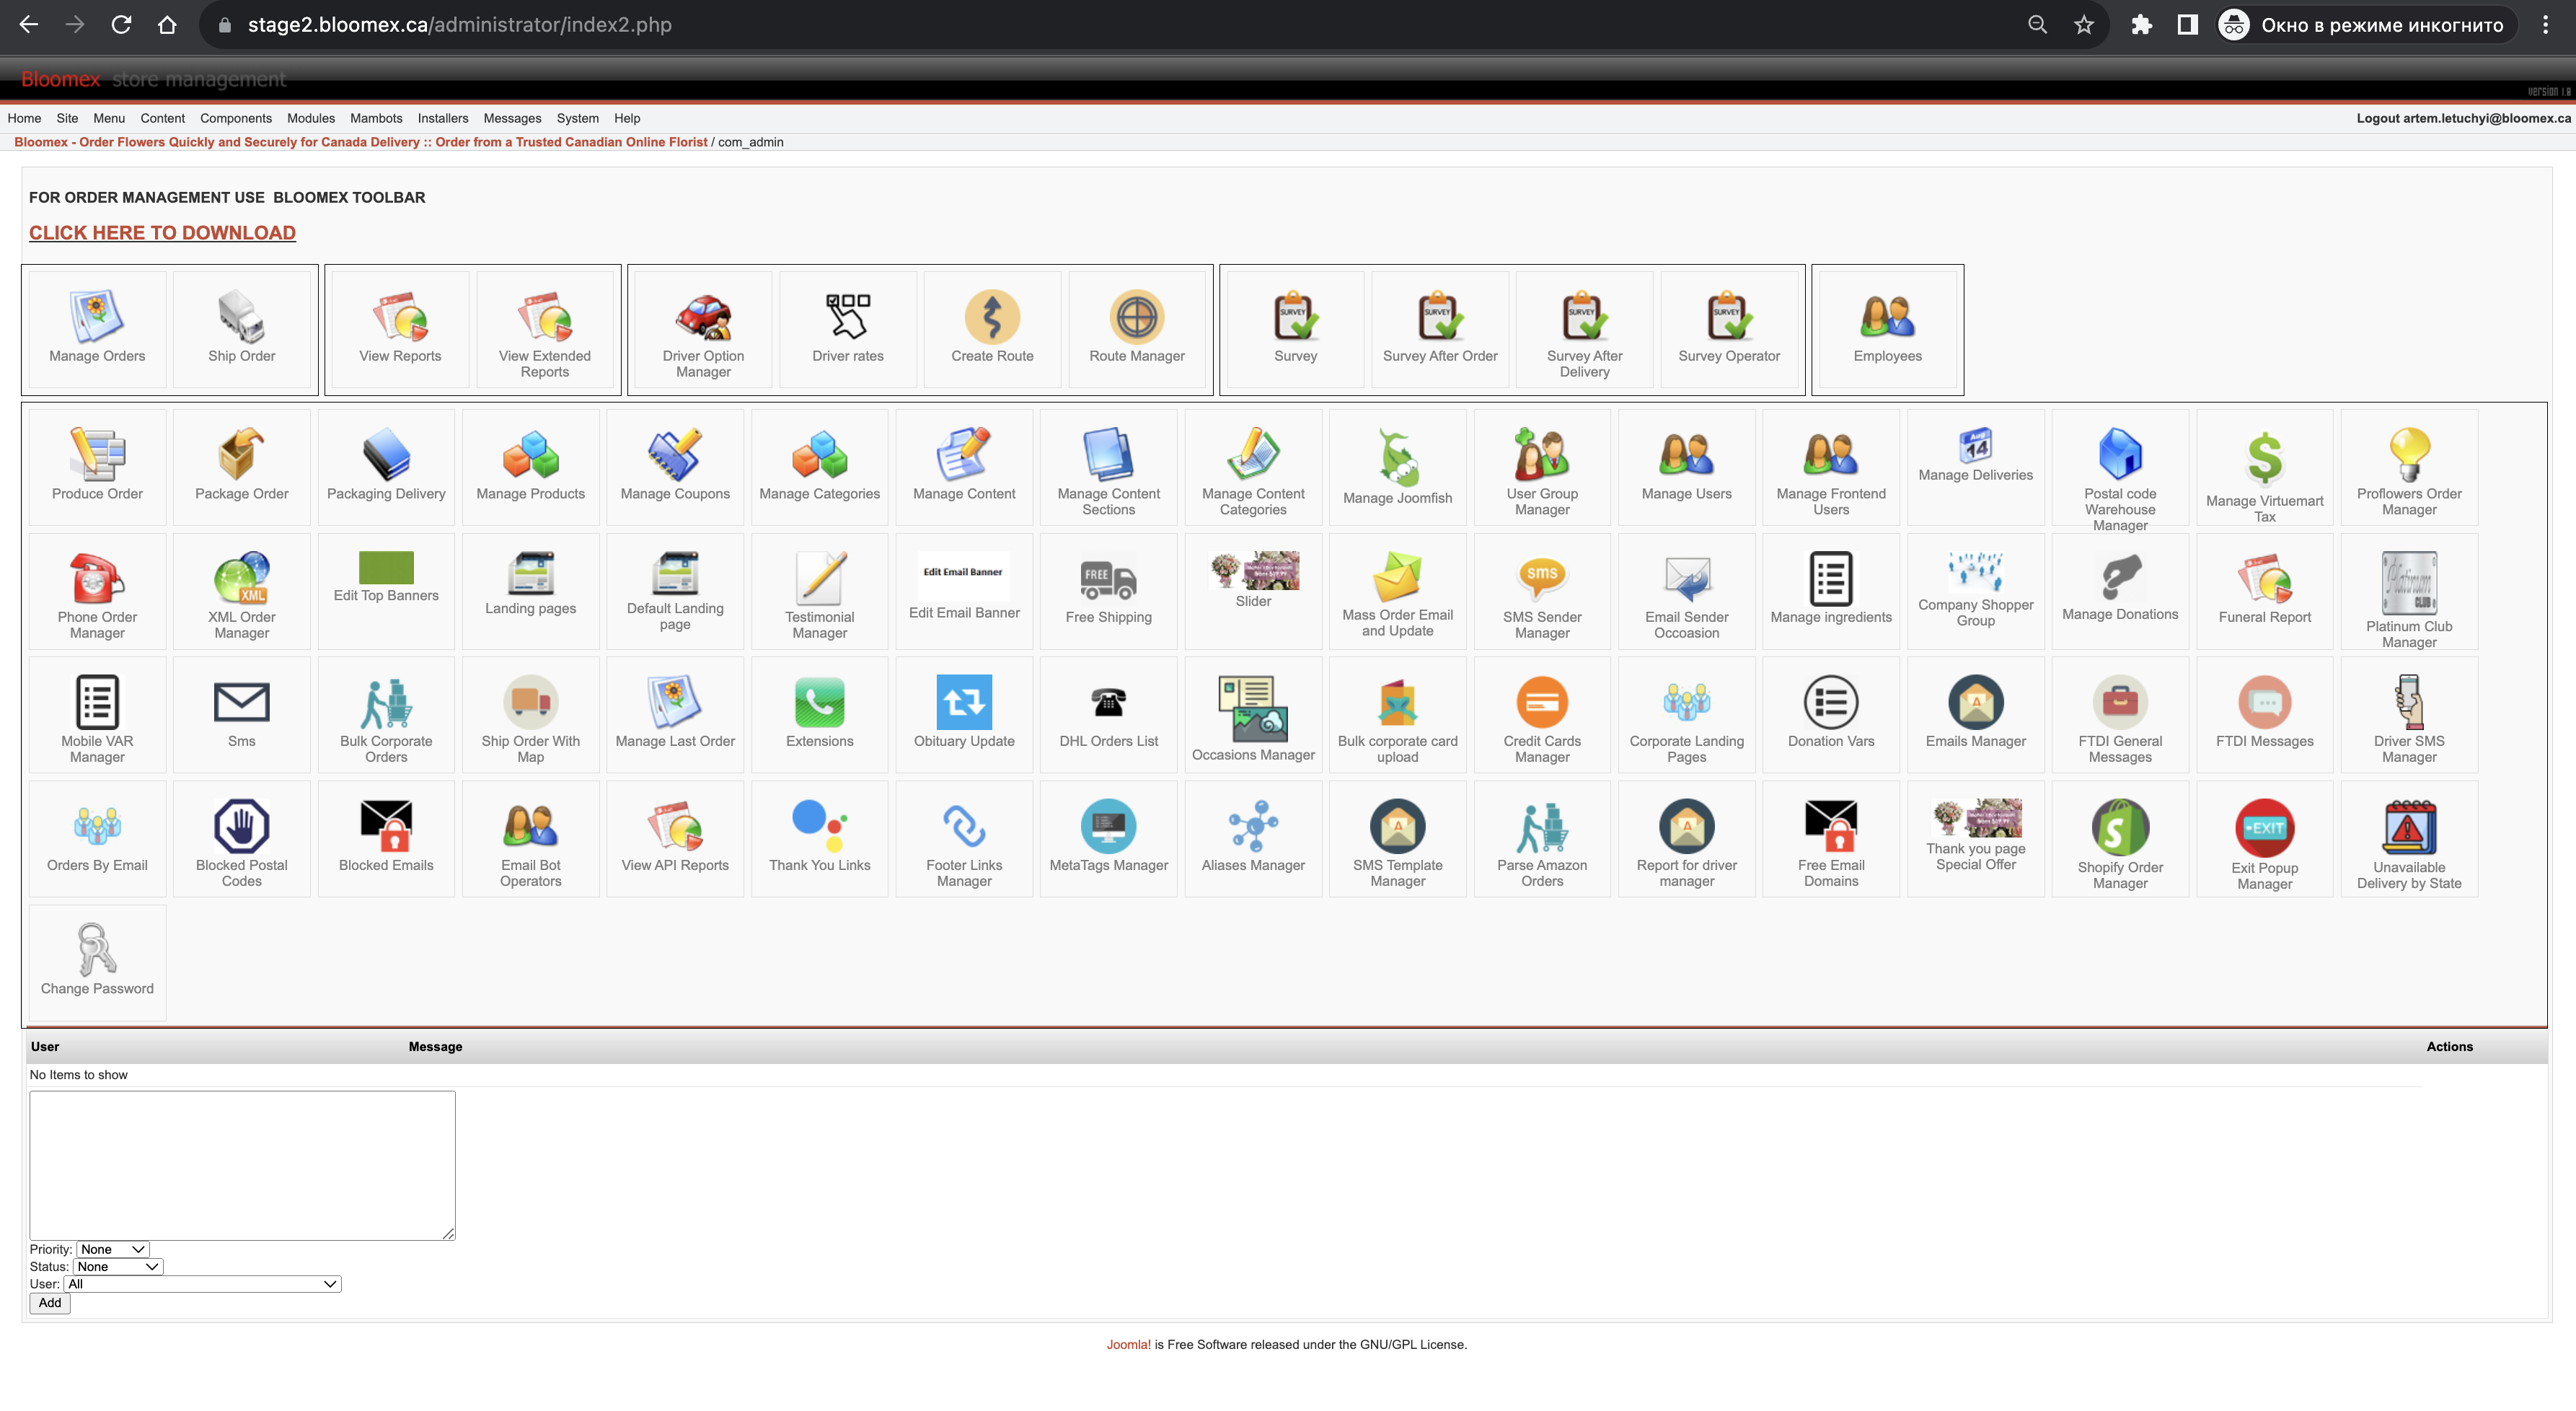Open Route Manager icon
This screenshot has width=2576, height=1411.
[x=1137, y=316]
